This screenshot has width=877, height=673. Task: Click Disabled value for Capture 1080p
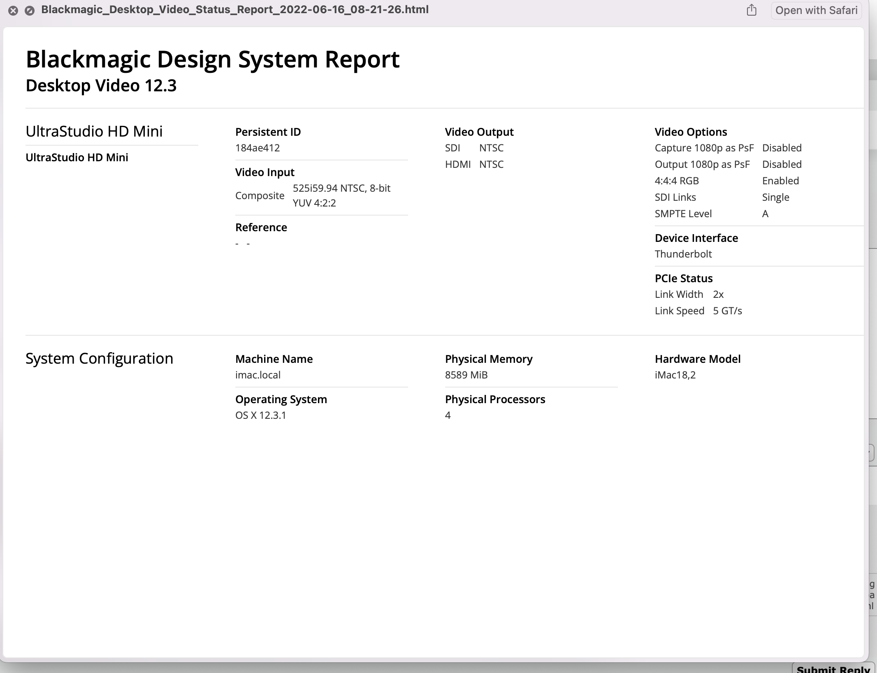[x=782, y=148]
